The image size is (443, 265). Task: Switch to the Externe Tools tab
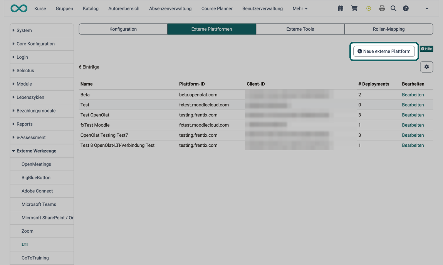click(x=300, y=29)
